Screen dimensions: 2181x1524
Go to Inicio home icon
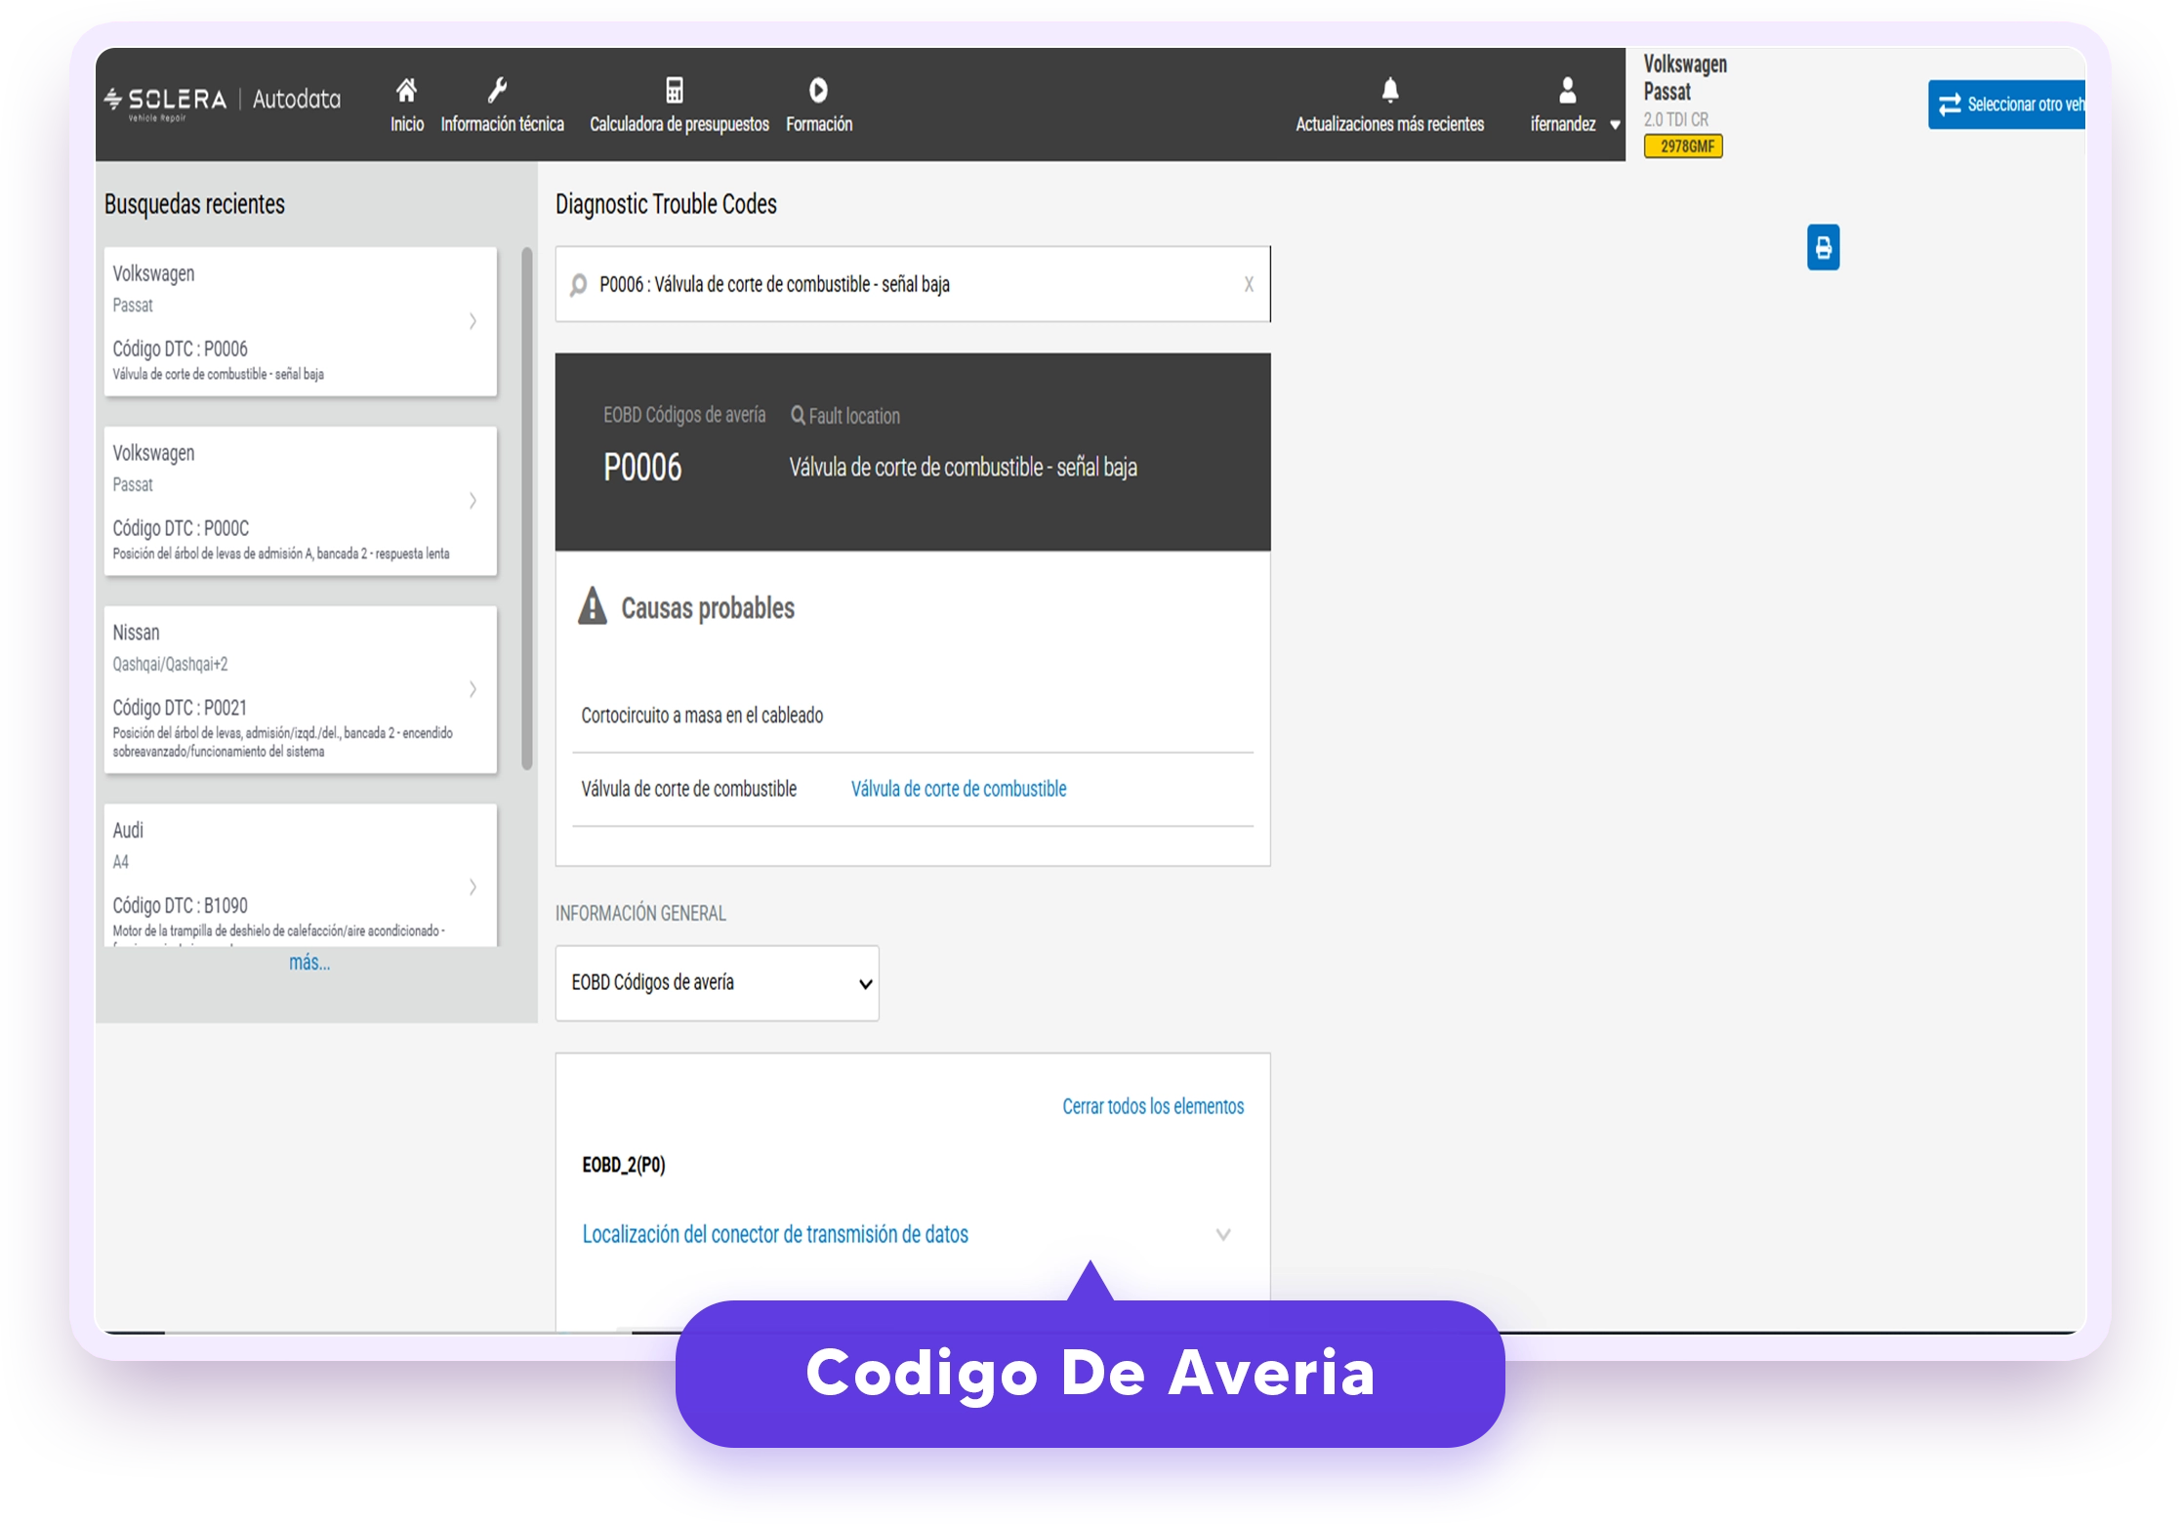coord(406,91)
